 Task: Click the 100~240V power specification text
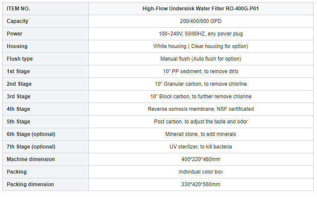[x=201, y=34]
